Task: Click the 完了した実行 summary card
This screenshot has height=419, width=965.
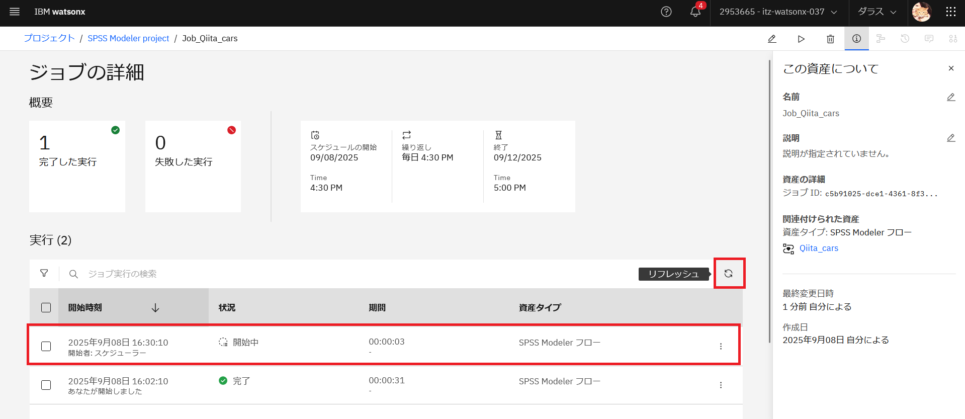Action: click(x=77, y=166)
